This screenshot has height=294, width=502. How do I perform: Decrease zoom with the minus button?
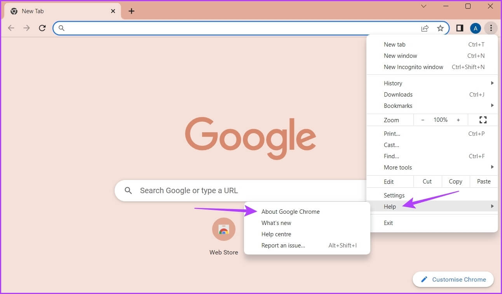[423, 120]
